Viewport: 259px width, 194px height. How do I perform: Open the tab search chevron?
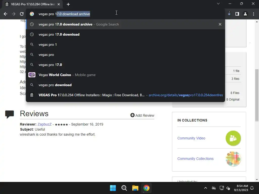coord(218,4)
